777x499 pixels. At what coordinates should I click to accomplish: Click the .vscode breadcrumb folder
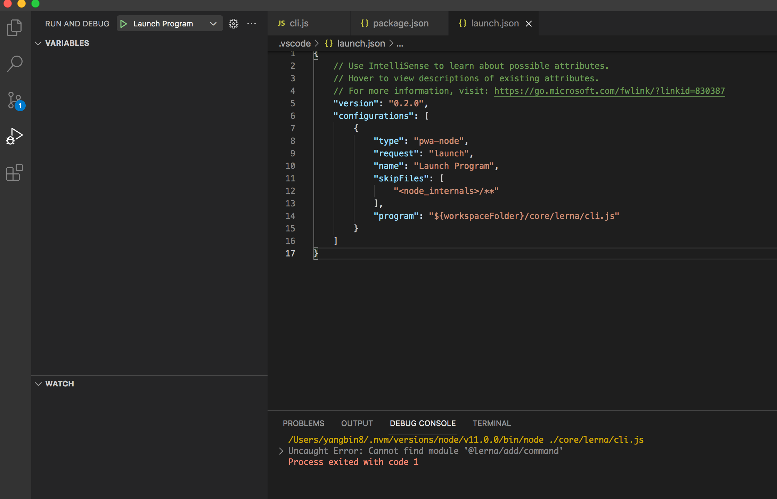[295, 43]
